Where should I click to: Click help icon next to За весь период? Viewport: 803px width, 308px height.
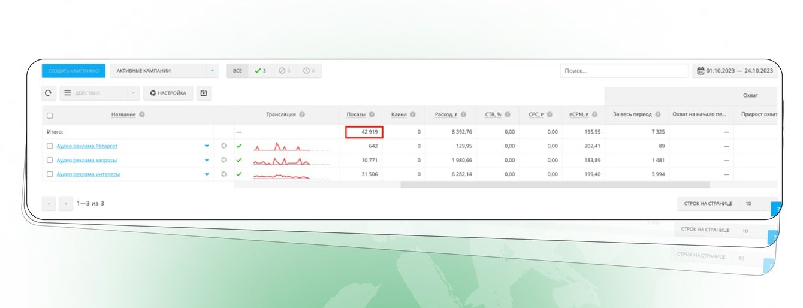click(658, 114)
